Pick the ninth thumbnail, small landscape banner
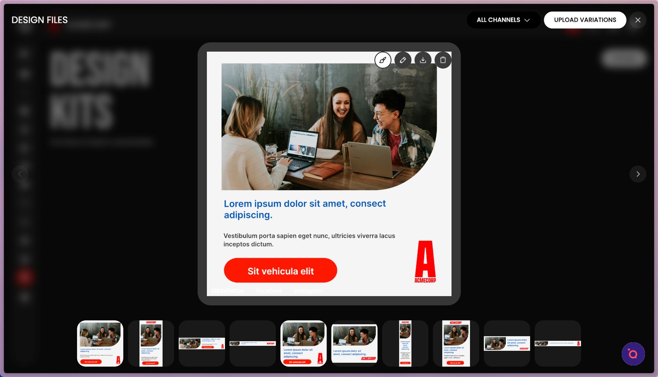 pos(507,343)
